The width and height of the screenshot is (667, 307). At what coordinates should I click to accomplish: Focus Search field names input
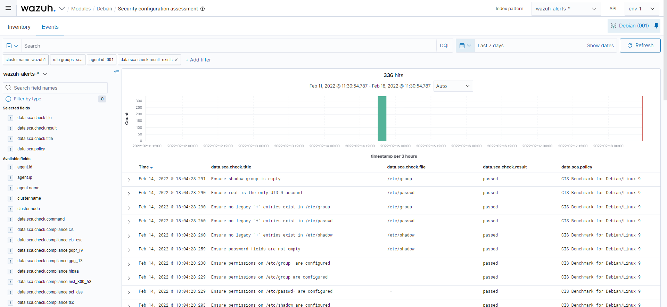[x=55, y=88]
